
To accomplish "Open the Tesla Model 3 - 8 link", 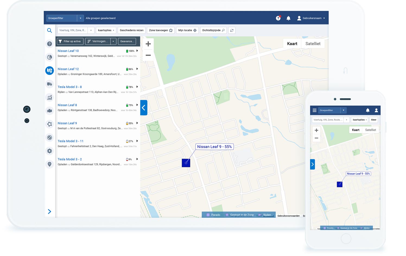I will coord(70,87).
